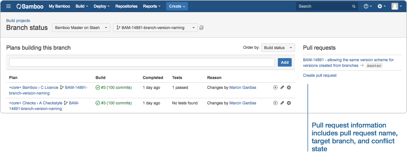
Task: Click the Reason column header
Action: tap(214, 78)
